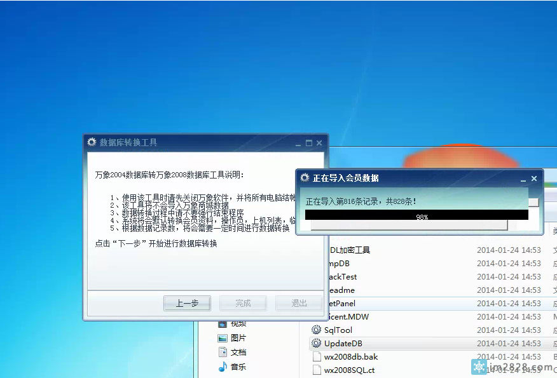Minimize the 数据库转换工具 window
The height and width of the screenshot is (378, 557).
pyautogui.click(x=298, y=144)
